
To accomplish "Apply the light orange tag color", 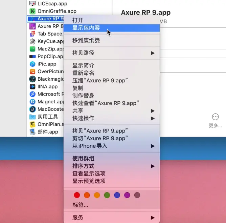I will click(97, 195).
